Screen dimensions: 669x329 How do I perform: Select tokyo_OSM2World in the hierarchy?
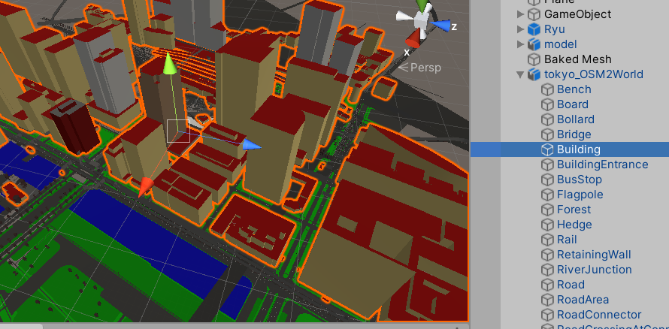coord(594,74)
